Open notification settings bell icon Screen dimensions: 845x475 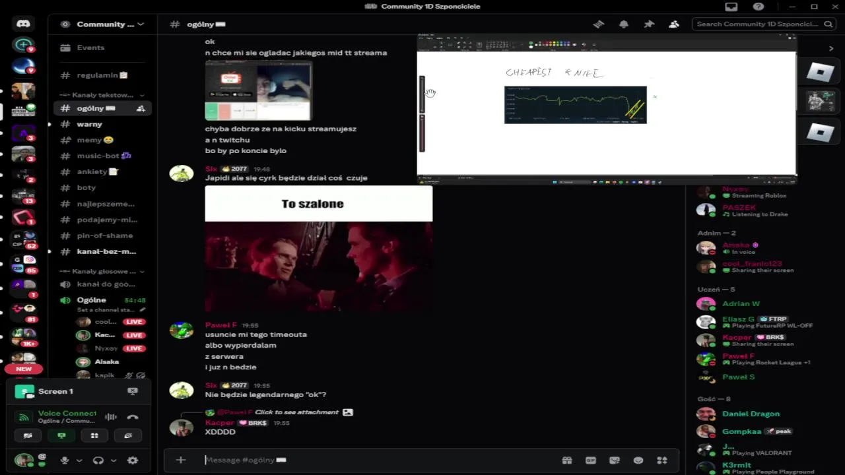pos(624,24)
